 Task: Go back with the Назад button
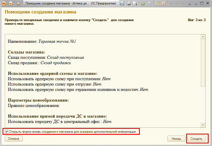tap(176, 139)
